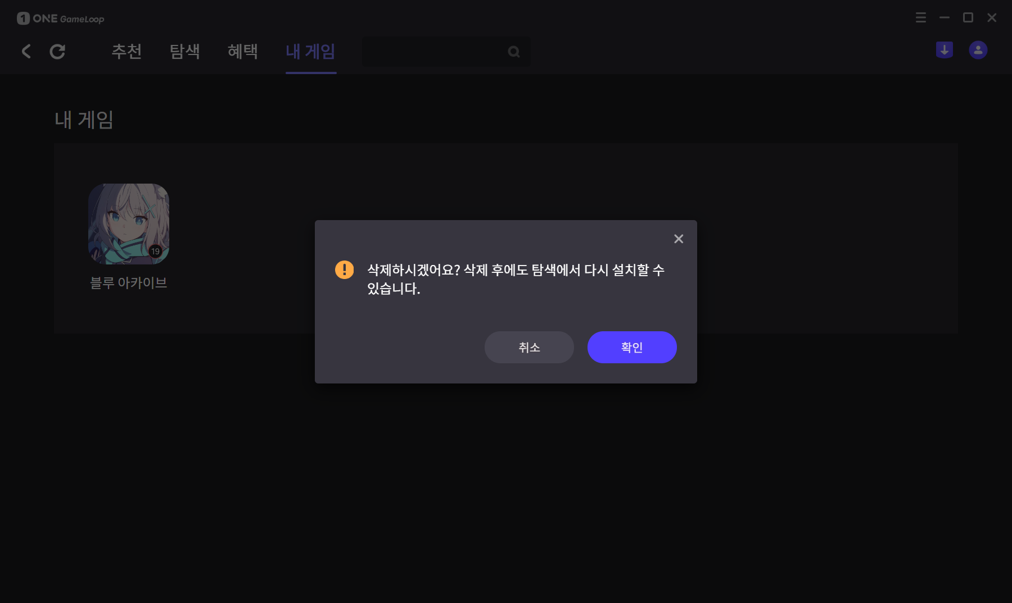1012x603 pixels.
Task: Click the back arrow icon
Action: click(26, 52)
